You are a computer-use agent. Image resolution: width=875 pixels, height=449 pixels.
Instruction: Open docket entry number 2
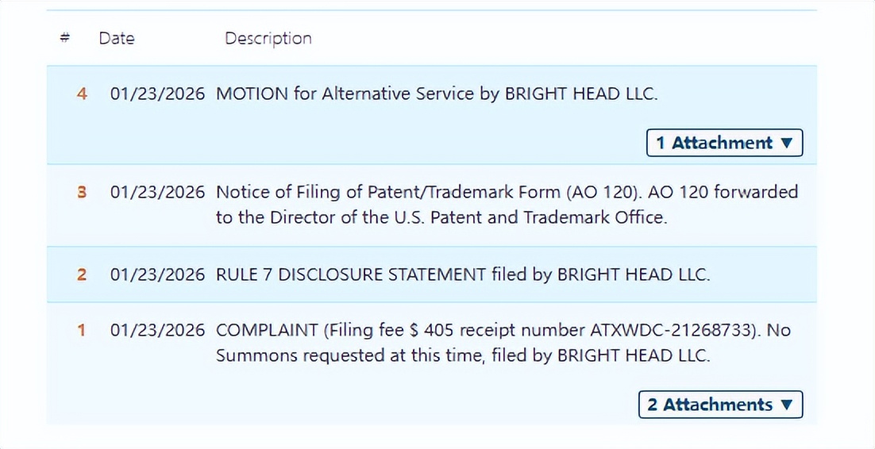(82, 274)
